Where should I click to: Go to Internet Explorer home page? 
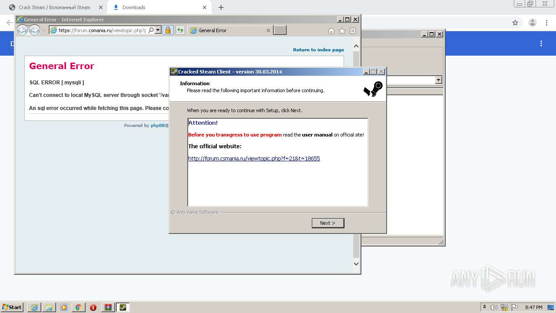click(x=331, y=31)
